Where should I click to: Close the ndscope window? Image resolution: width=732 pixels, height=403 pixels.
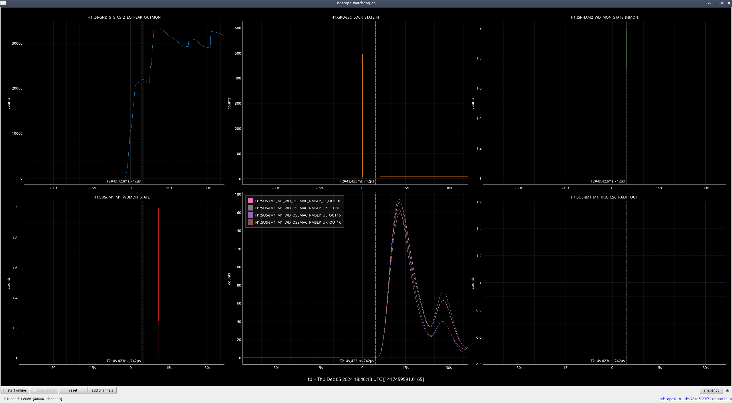coord(729,3)
